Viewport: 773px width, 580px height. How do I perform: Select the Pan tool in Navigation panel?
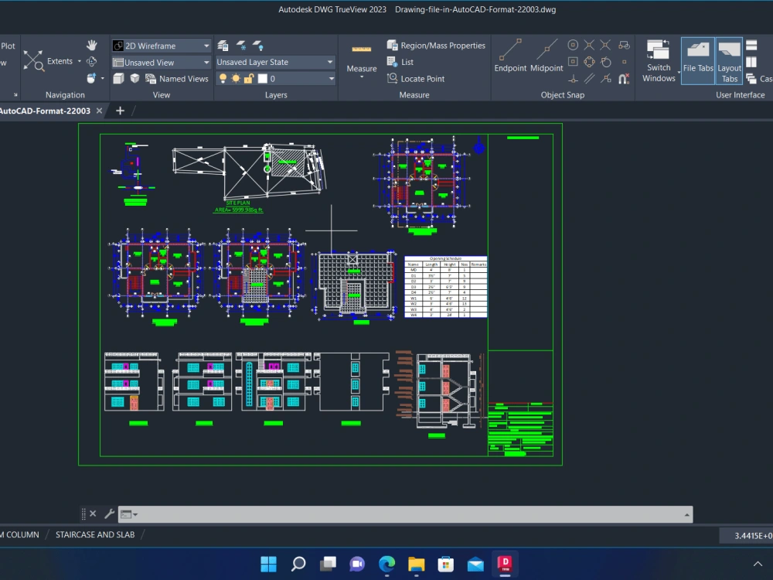click(x=92, y=45)
